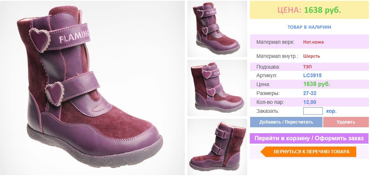Click the Добавить / Пересчитать button
This screenshot has width=370, height=177.
[286, 122]
